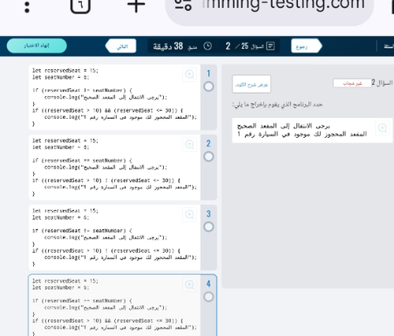Click the code block of option 2
Viewport: 394px width, 336px height.
click(114, 168)
